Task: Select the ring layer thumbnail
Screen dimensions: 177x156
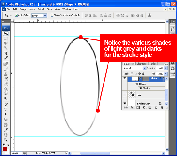Action: [x=132, y=95]
